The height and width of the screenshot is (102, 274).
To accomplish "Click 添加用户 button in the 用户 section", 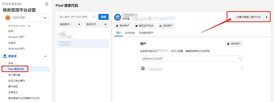I will point(234,44).
